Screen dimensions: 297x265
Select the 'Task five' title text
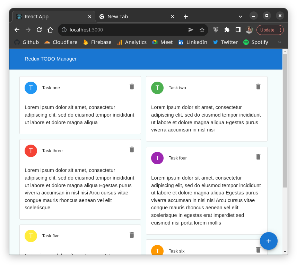pos(51,236)
